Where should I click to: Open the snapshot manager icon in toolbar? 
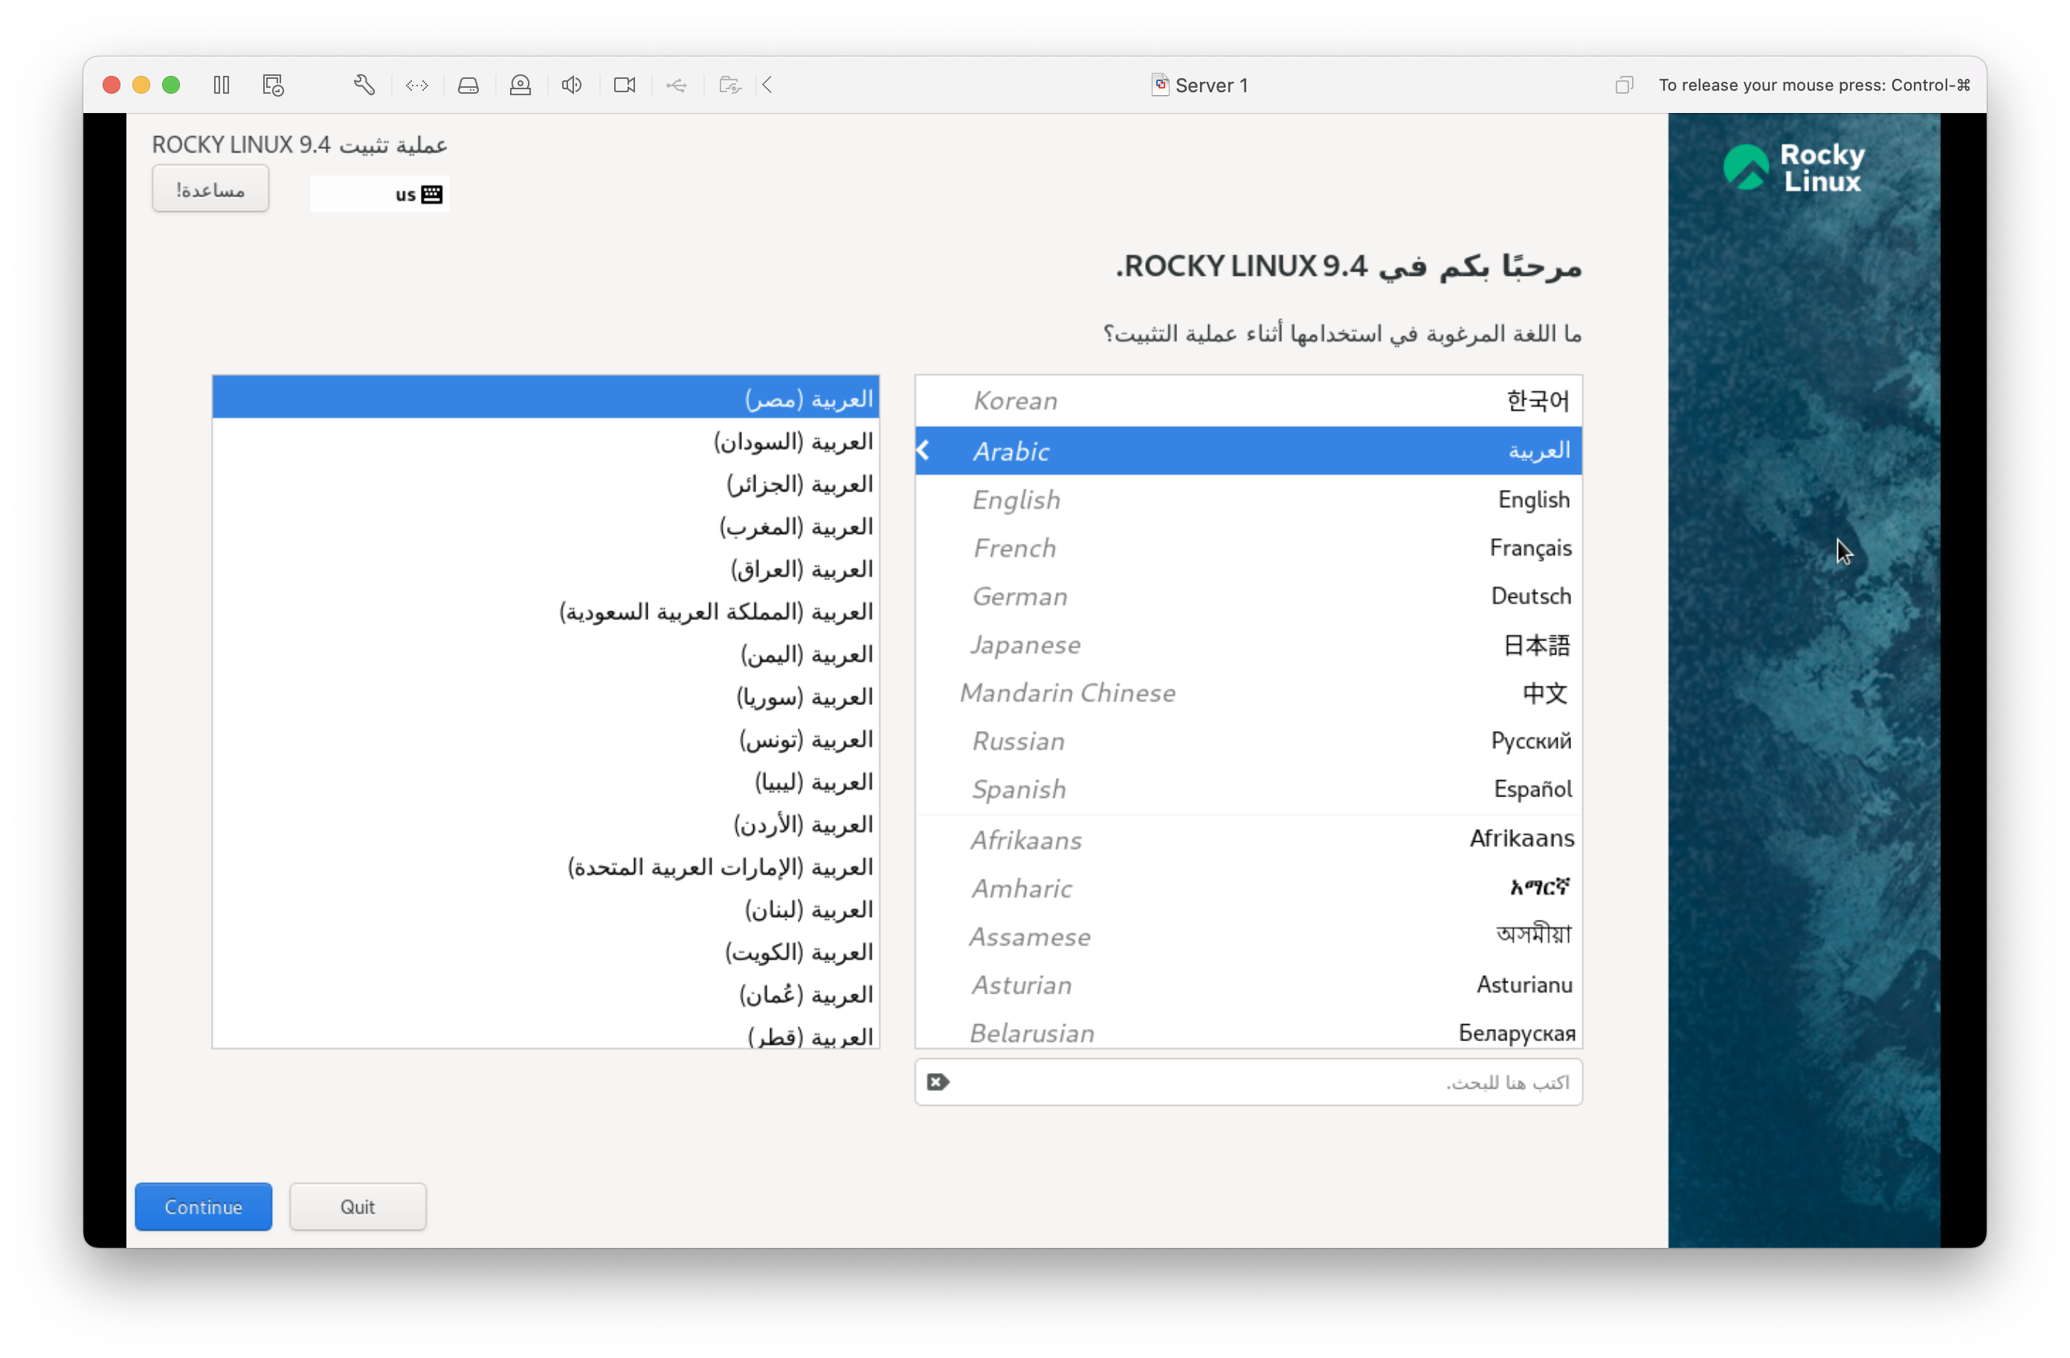[273, 84]
